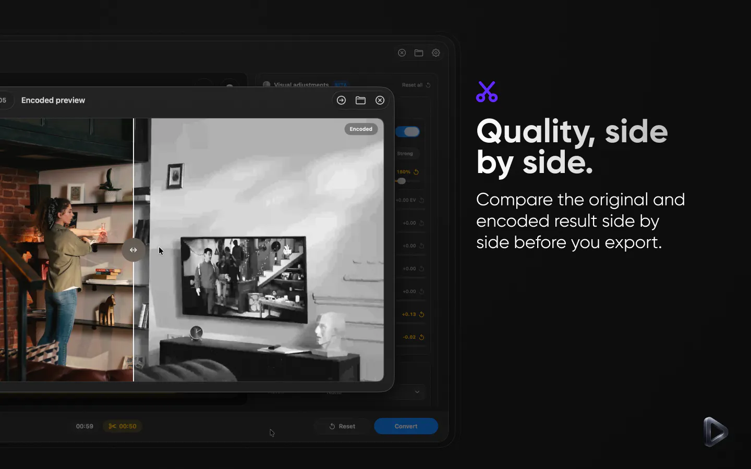Click the Encoded badge on the preview
This screenshot has width=751, height=469.
tap(361, 129)
